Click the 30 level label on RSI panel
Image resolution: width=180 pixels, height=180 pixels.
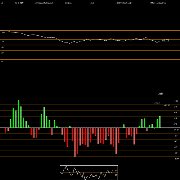coord(3,53)
